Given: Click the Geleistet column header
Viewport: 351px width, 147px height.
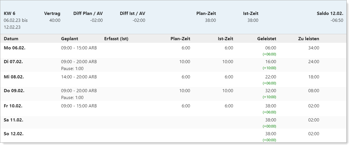Looking at the screenshot, I should [x=267, y=39].
